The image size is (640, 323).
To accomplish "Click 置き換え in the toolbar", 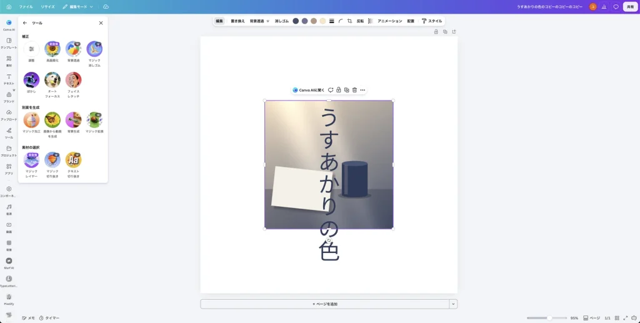I will (237, 21).
